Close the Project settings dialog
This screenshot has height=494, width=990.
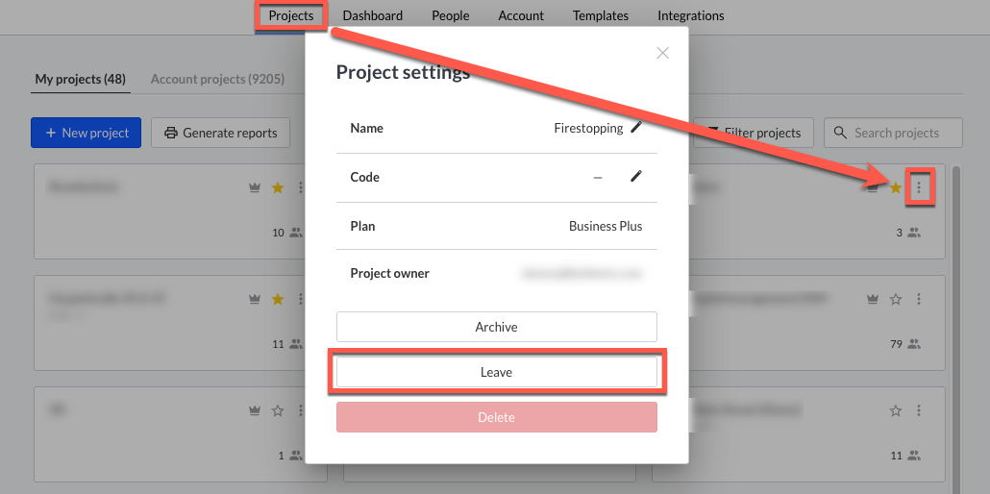pos(662,54)
